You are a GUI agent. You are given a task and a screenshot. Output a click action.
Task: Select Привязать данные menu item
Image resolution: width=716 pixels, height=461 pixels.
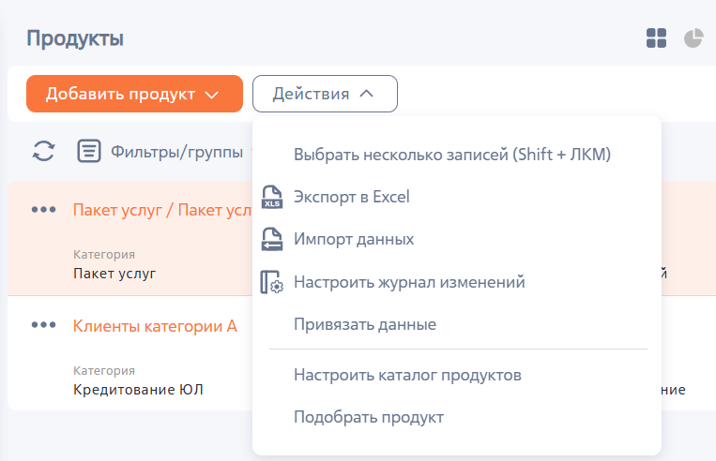click(365, 324)
